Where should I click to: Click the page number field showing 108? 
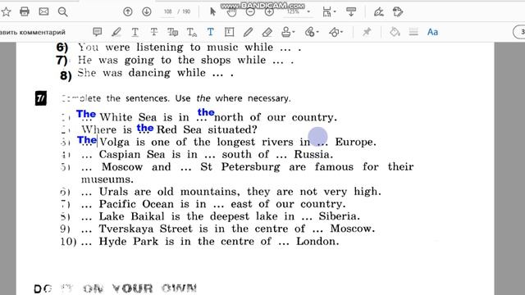point(167,11)
